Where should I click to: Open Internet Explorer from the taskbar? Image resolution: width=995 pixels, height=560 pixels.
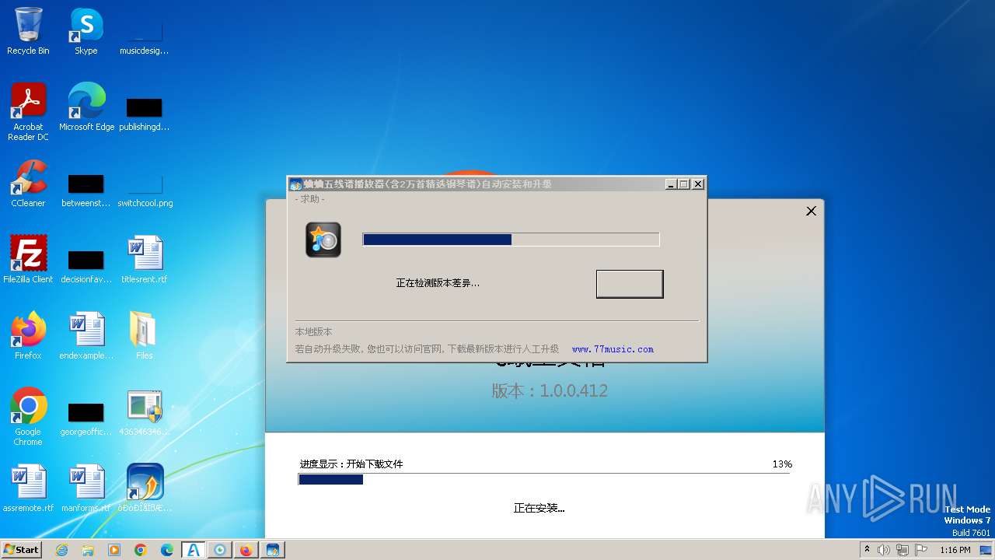coord(61,550)
